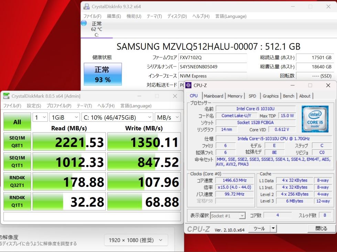Click the 総読込量 value 17501 GB
Screen dimensions: 337x252
pos(315,57)
